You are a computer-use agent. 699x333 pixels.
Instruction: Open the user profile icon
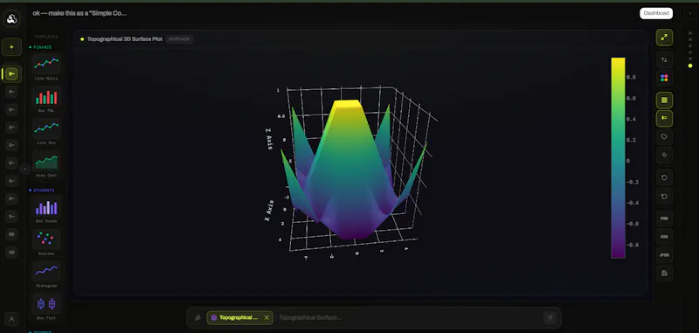pyautogui.click(x=11, y=319)
